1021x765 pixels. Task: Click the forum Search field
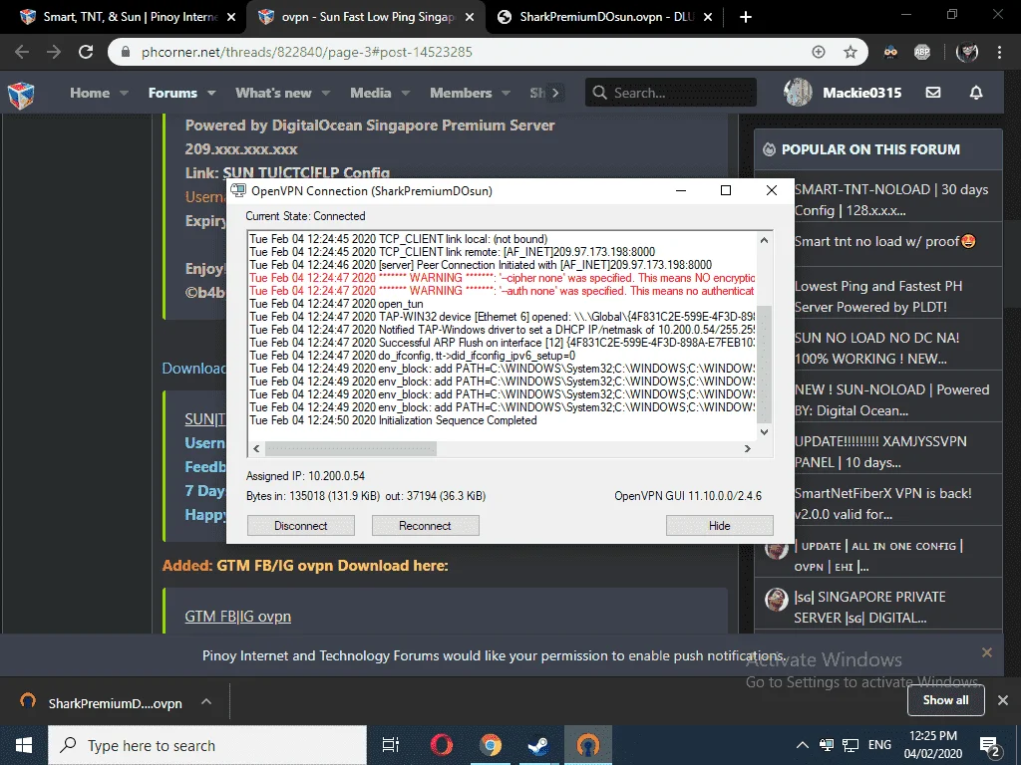tap(671, 93)
